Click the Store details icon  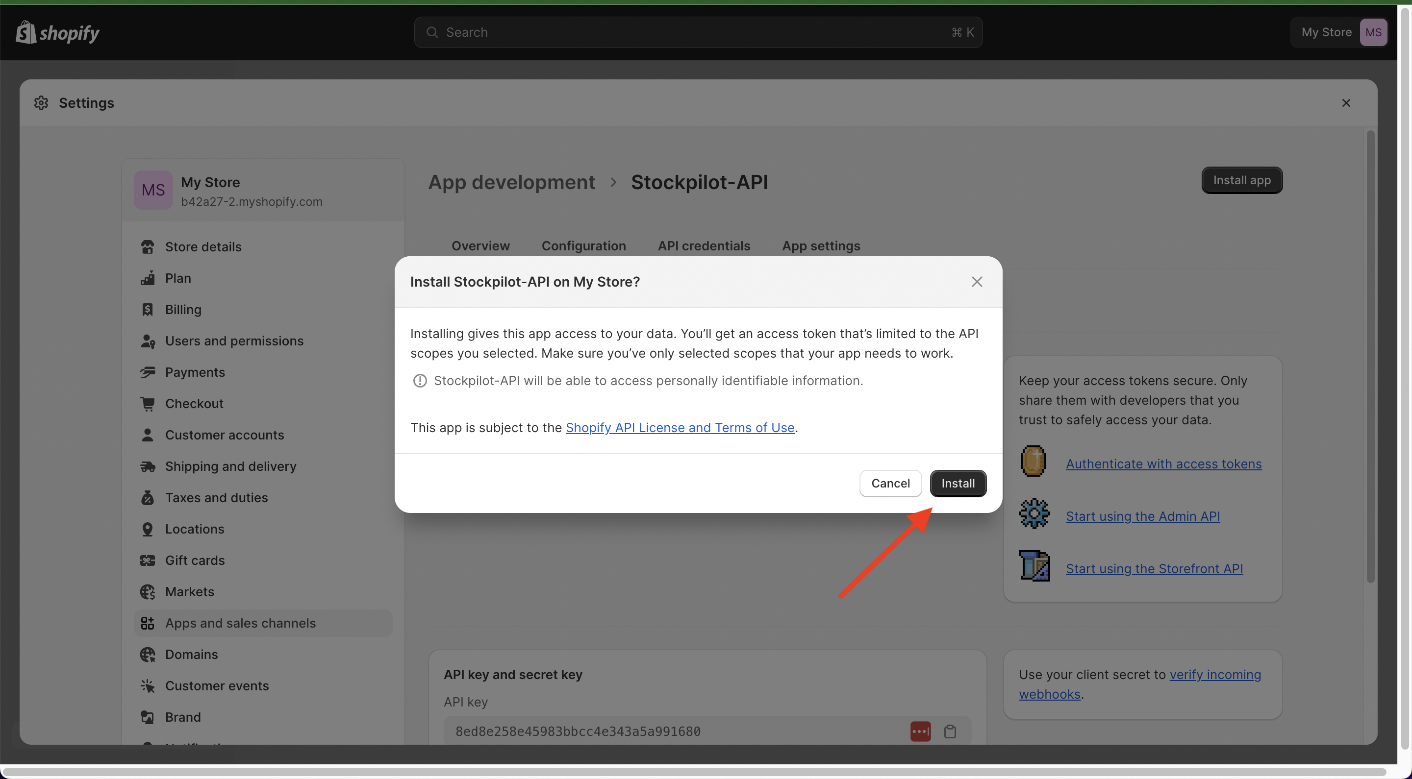148,246
